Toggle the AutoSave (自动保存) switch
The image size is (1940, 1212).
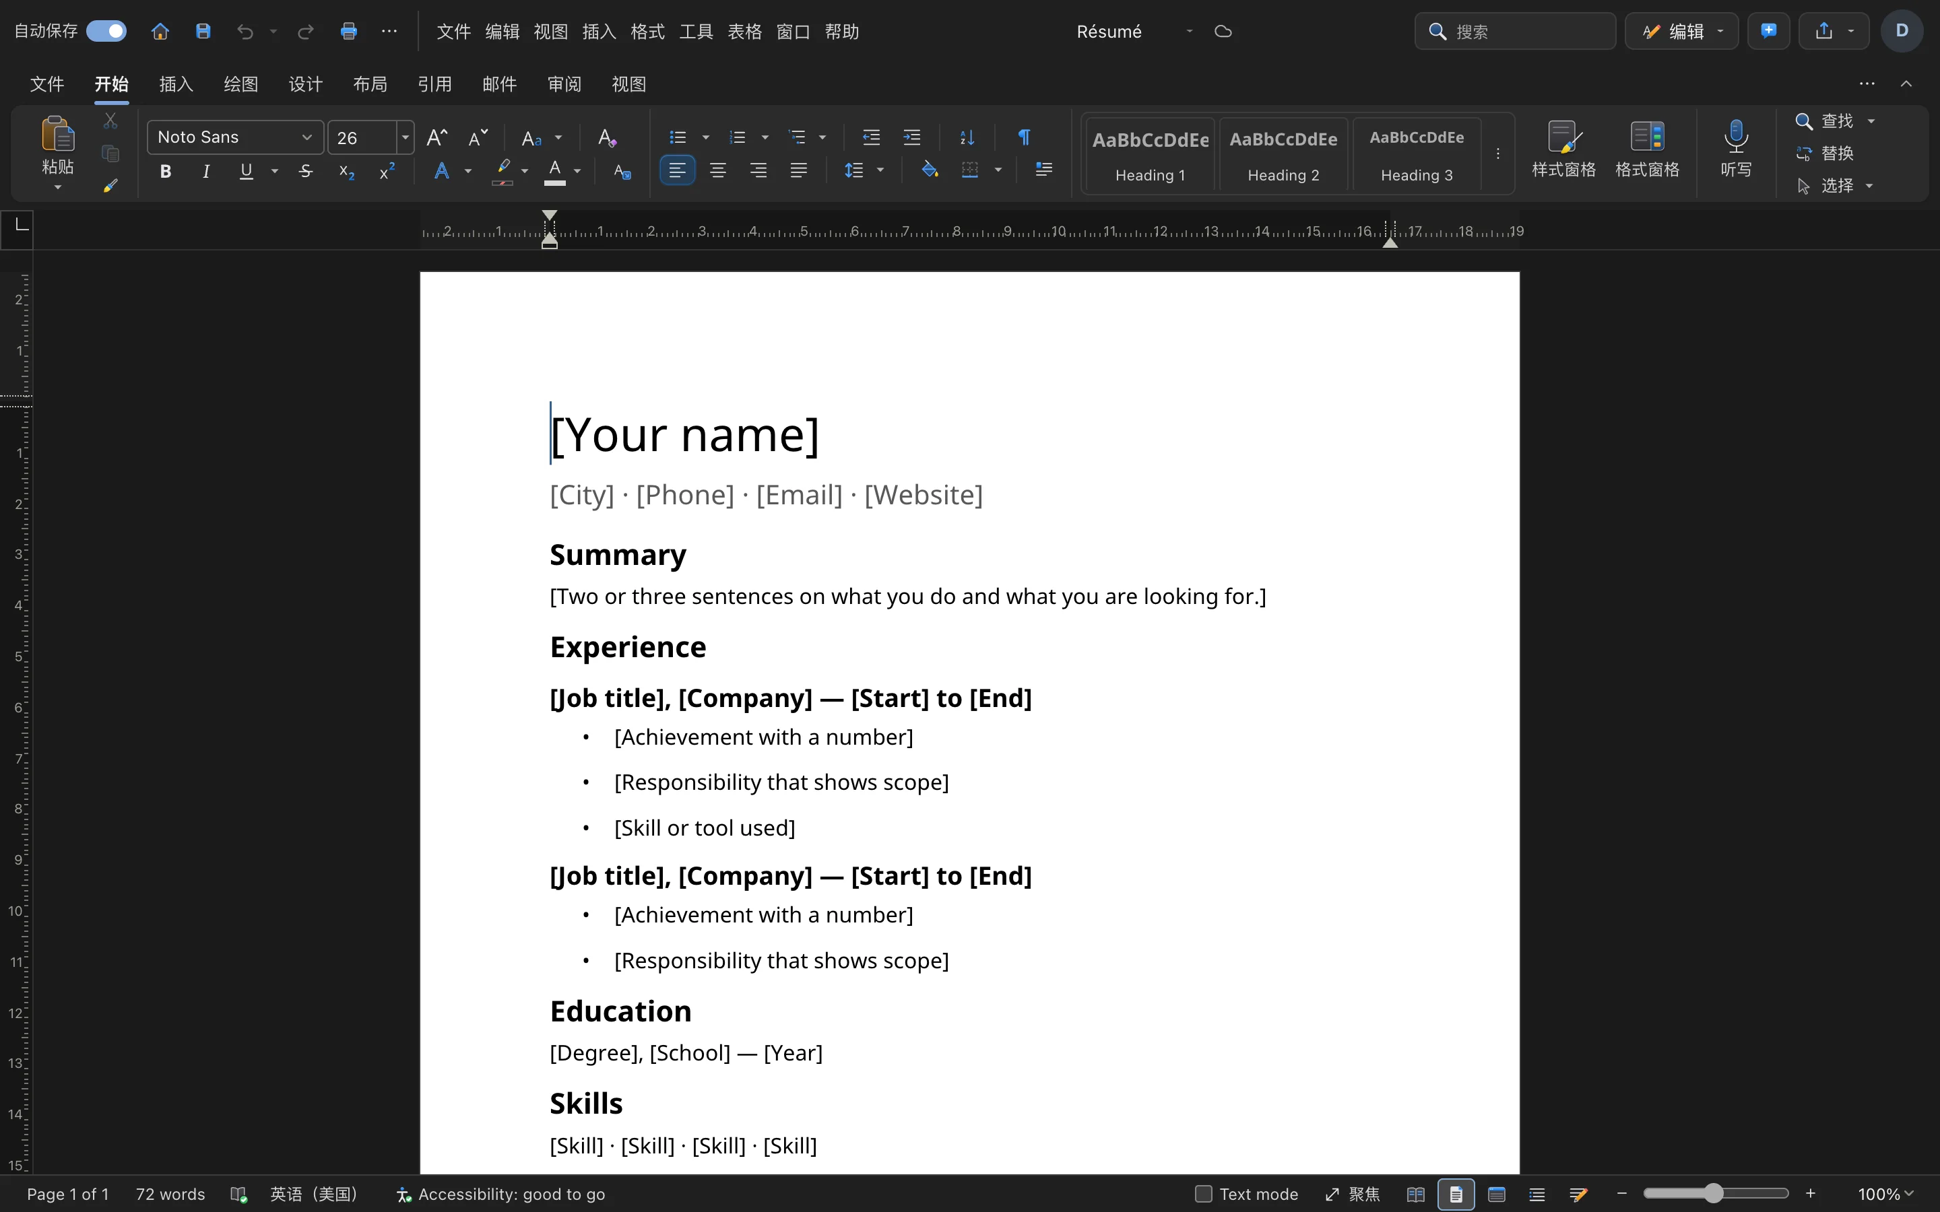(x=106, y=31)
